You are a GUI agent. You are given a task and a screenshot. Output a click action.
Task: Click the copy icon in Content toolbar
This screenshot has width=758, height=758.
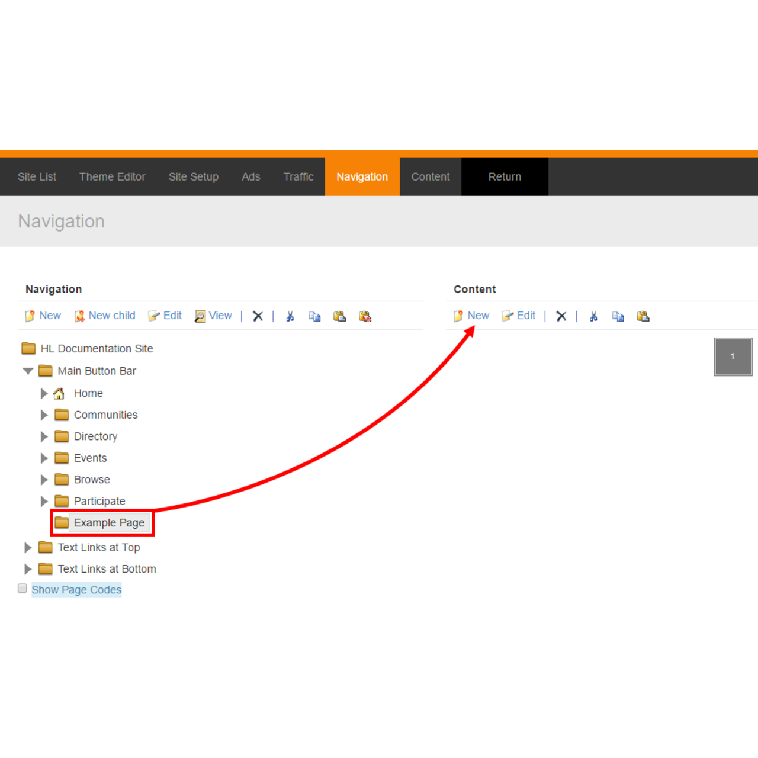click(x=618, y=316)
